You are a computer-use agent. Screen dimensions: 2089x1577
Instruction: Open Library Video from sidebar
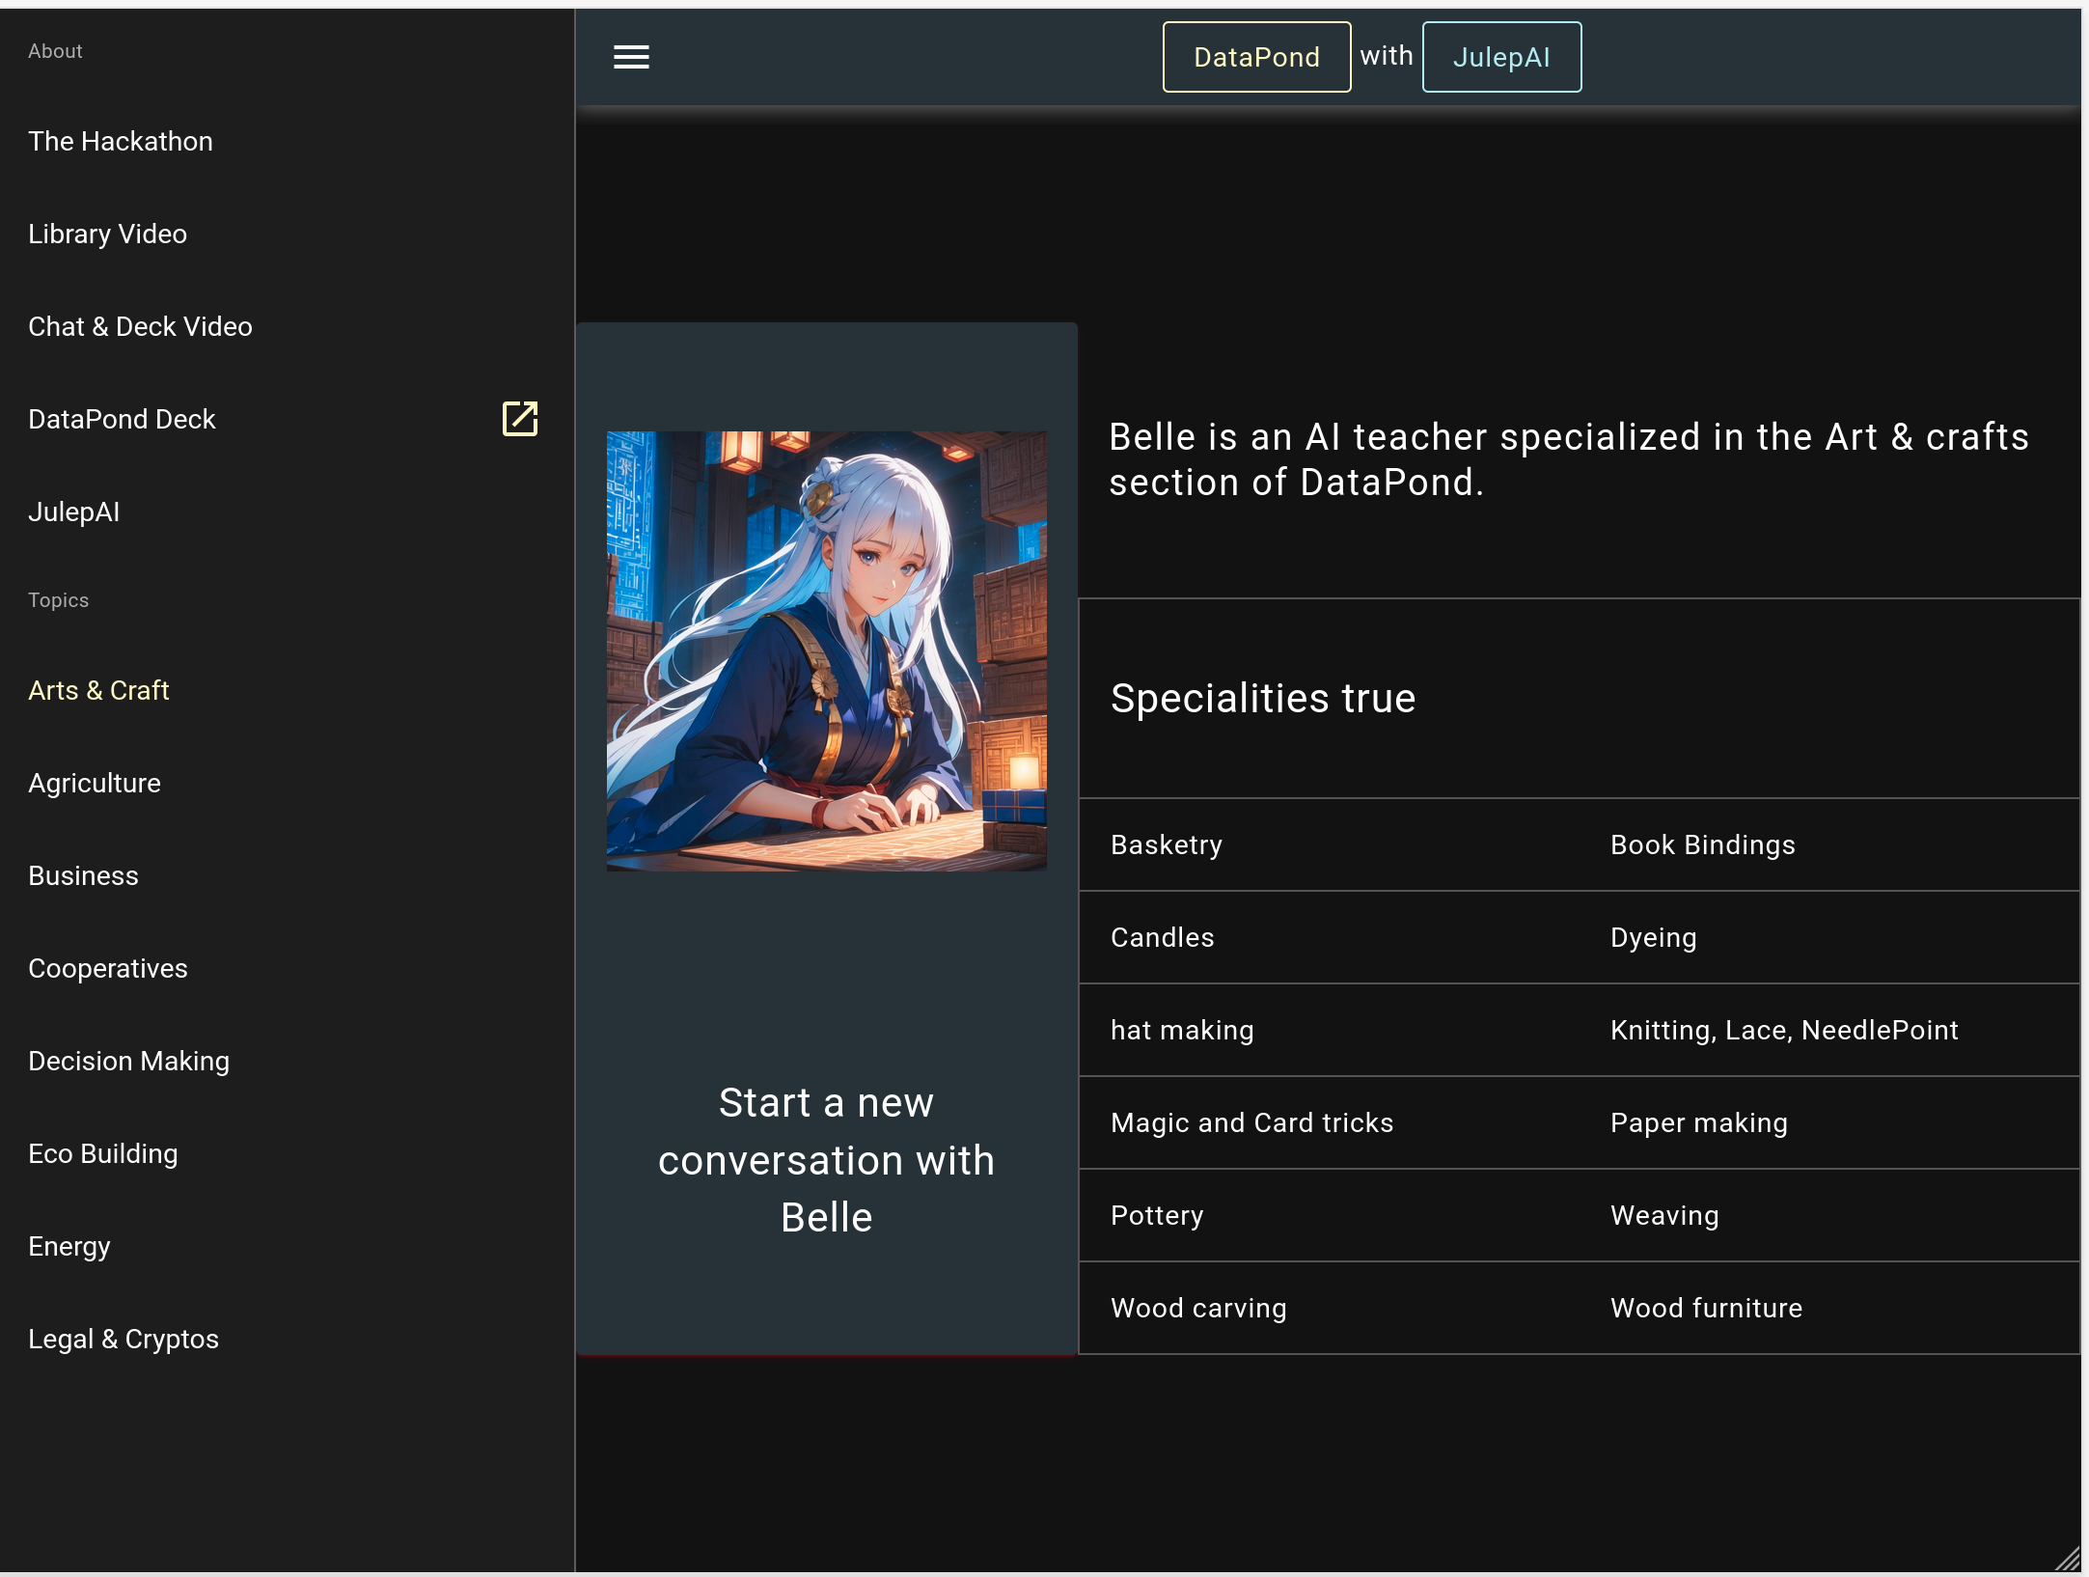108,234
